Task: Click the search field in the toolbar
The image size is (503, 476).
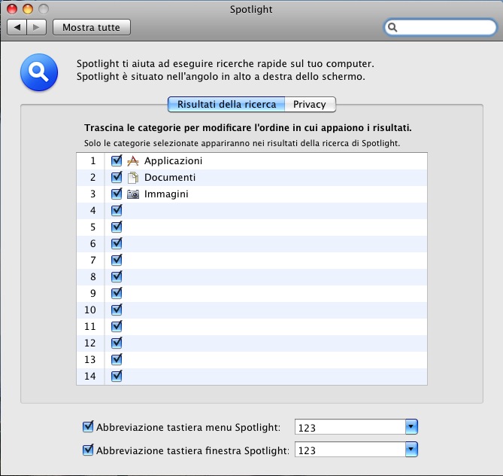Action: tap(441, 28)
